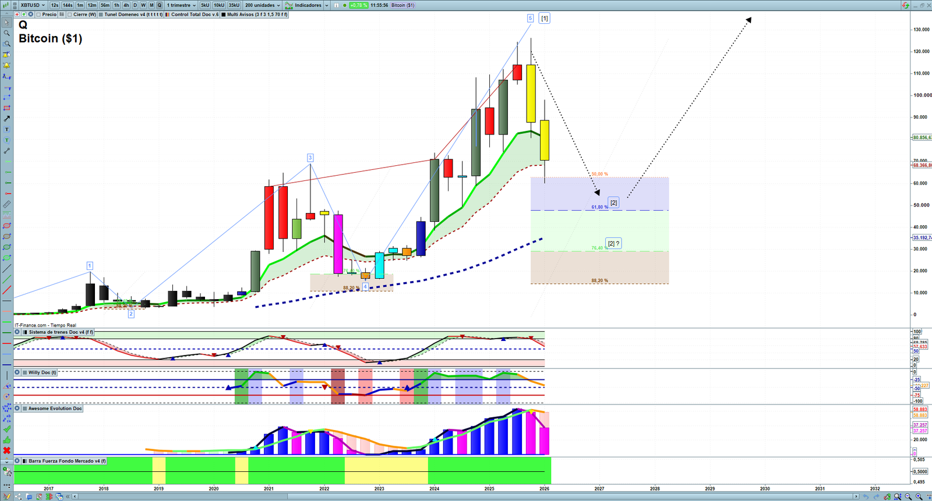Collapse the bottom toolbar with double chevron

click(68, 496)
